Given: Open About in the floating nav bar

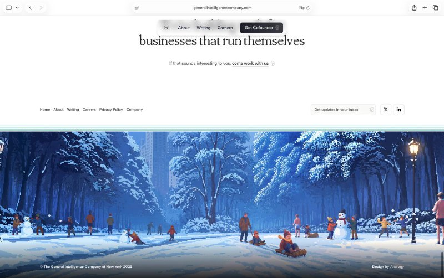Looking at the screenshot, I should [x=184, y=28].
